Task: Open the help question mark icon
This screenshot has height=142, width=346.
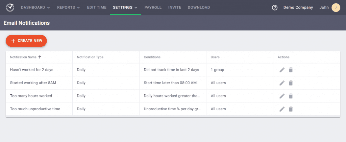Action: (274, 7)
